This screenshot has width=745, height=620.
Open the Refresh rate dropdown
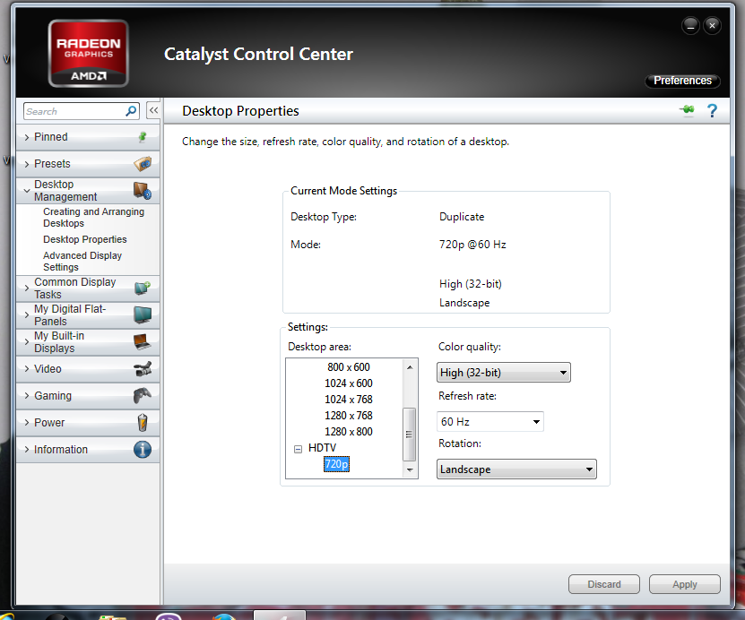click(490, 421)
